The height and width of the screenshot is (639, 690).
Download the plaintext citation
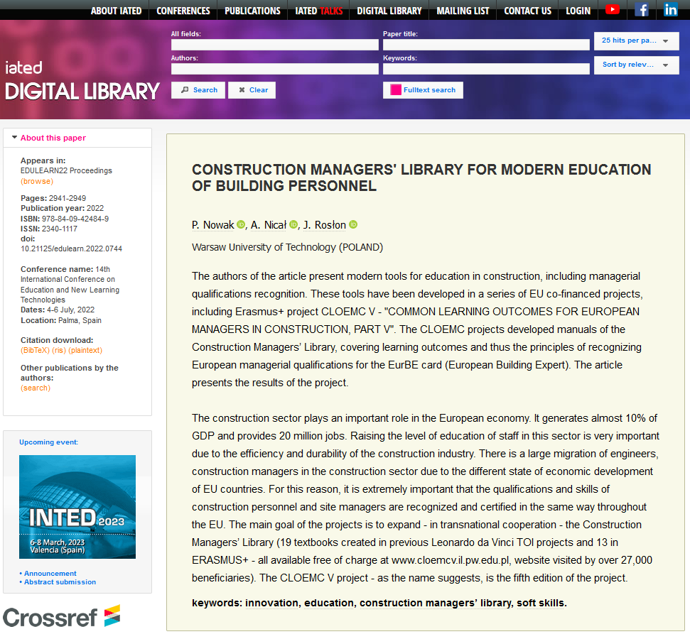tap(85, 351)
